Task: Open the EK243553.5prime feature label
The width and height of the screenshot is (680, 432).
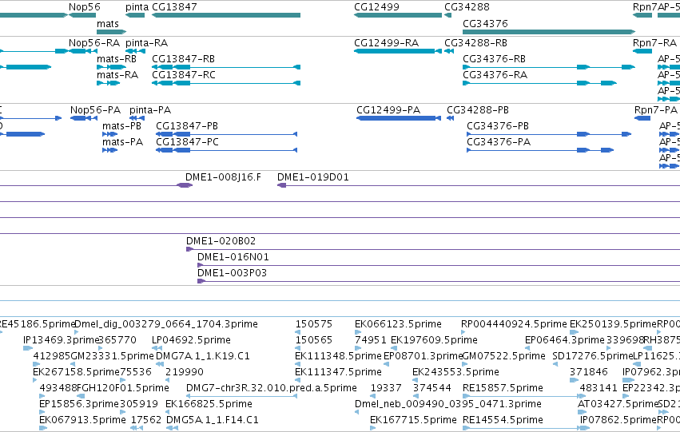Action: tap(455, 372)
